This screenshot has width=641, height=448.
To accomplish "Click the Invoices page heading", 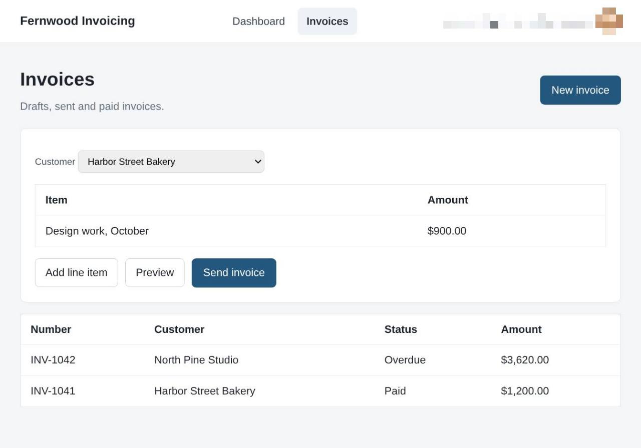I will (x=57, y=80).
